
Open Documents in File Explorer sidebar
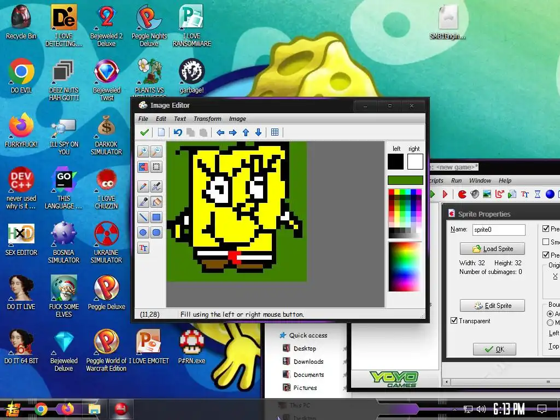(308, 375)
